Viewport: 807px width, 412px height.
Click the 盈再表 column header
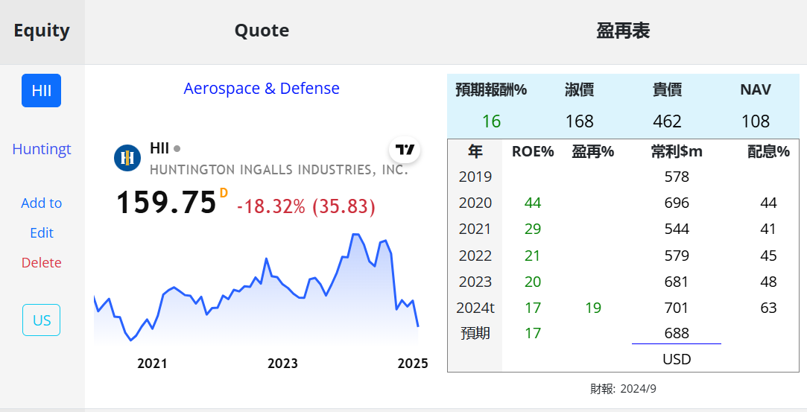pyautogui.click(x=623, y=31)
